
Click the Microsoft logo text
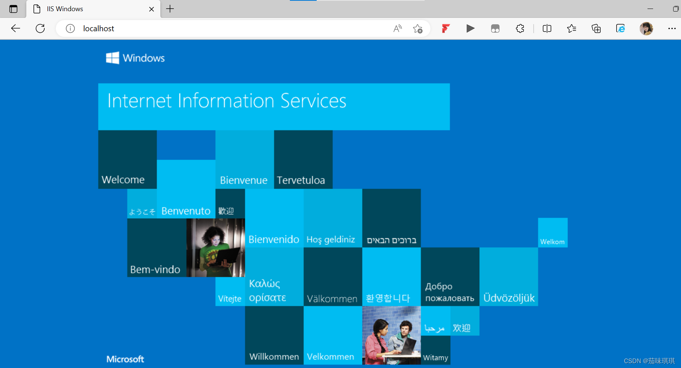click(125, 359)
